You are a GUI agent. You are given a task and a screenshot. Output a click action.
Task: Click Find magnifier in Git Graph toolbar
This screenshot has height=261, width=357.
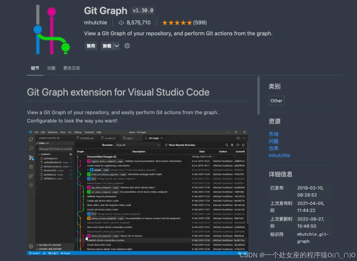226,145
